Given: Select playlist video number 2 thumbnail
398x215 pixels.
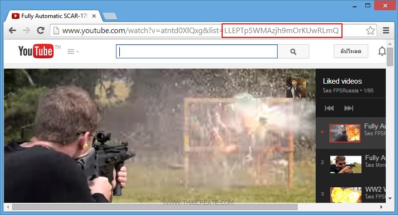Looking at the screenshot, I should click(346, 164).
